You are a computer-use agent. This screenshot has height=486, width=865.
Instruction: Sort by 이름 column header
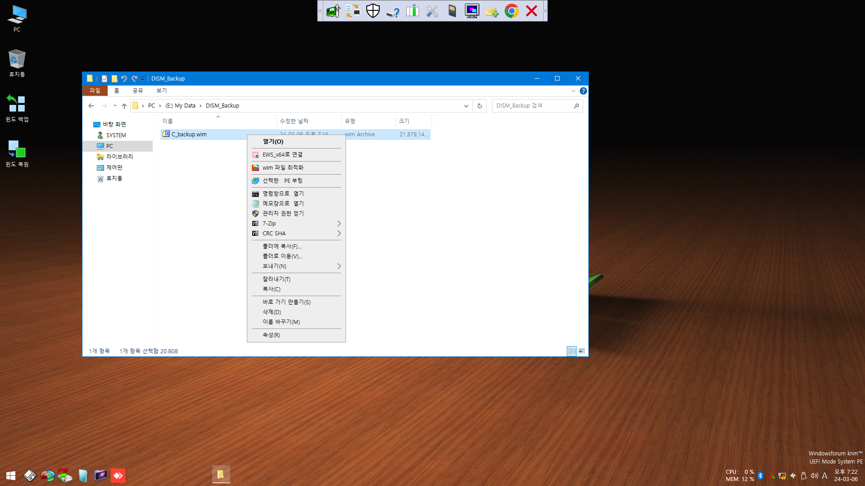(219, 121)
